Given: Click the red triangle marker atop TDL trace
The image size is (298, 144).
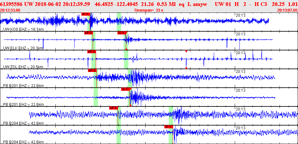Looking at the screenshot, I should coord(186,51).
